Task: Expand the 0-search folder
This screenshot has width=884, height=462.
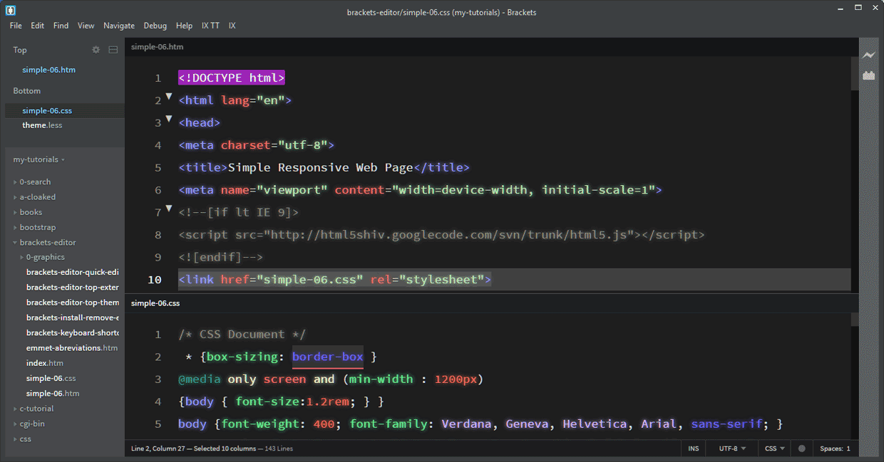Action: pos(35,182)
